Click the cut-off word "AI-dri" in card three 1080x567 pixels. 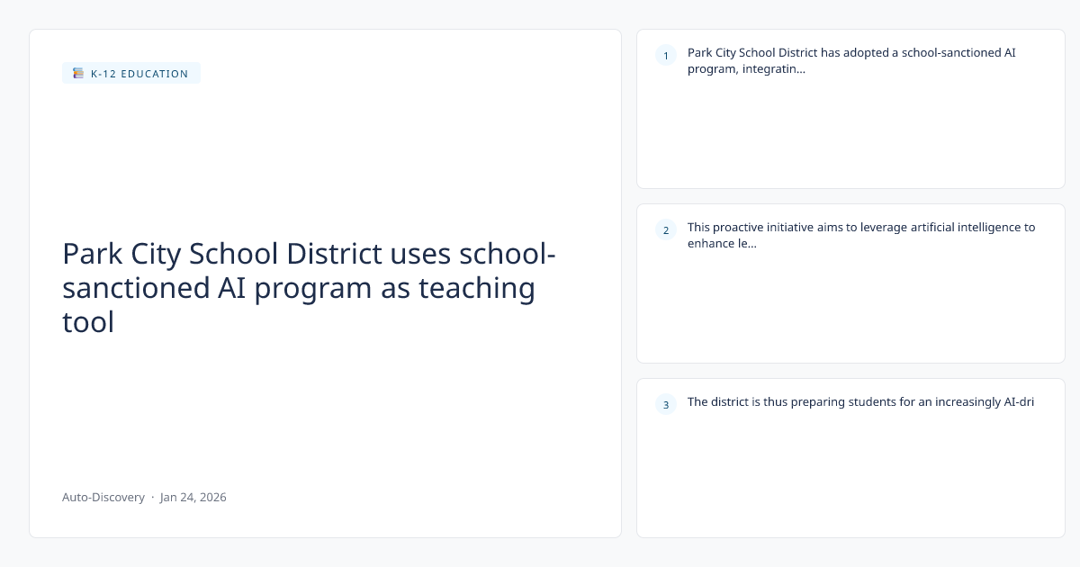click(1018, 402)
